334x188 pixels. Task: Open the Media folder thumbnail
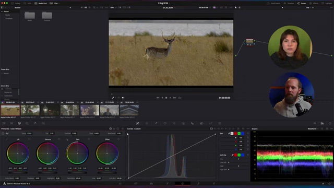click(x=30, y=16)
